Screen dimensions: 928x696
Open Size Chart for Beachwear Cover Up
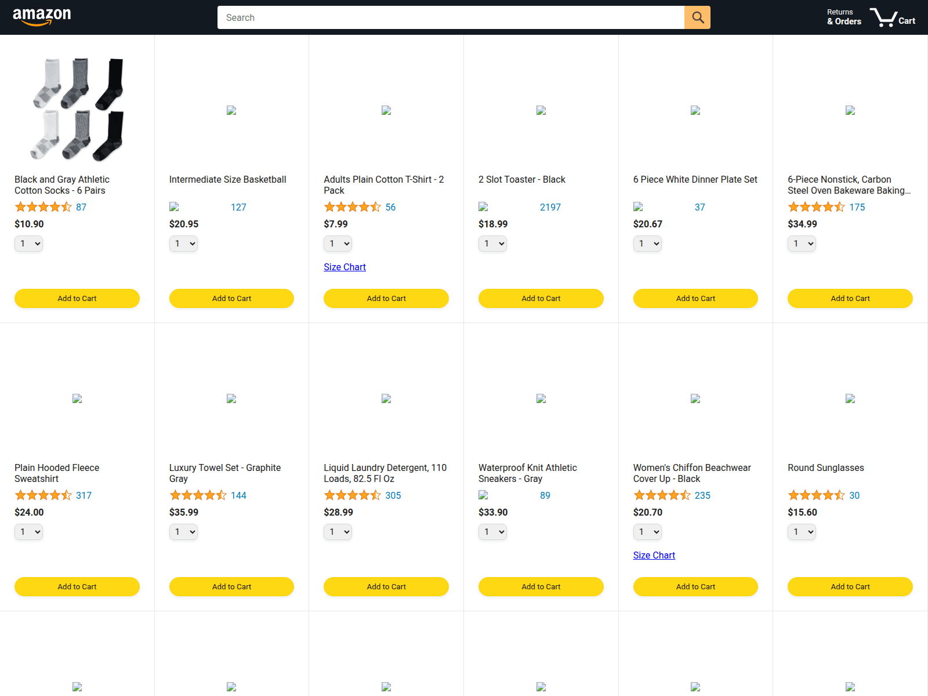[654, 555]
